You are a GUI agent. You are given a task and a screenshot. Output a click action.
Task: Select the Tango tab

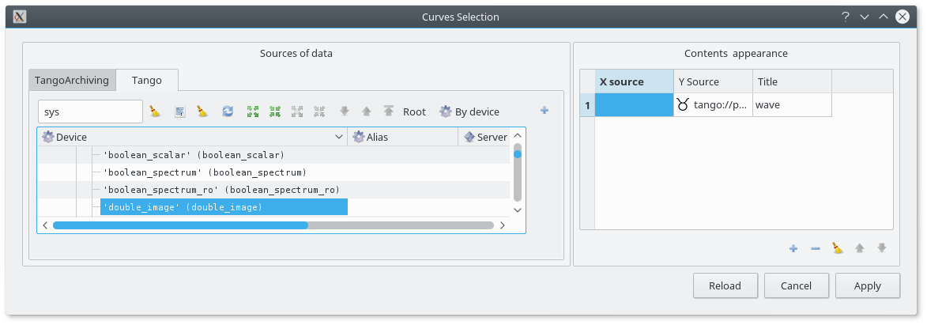[147, 80]
